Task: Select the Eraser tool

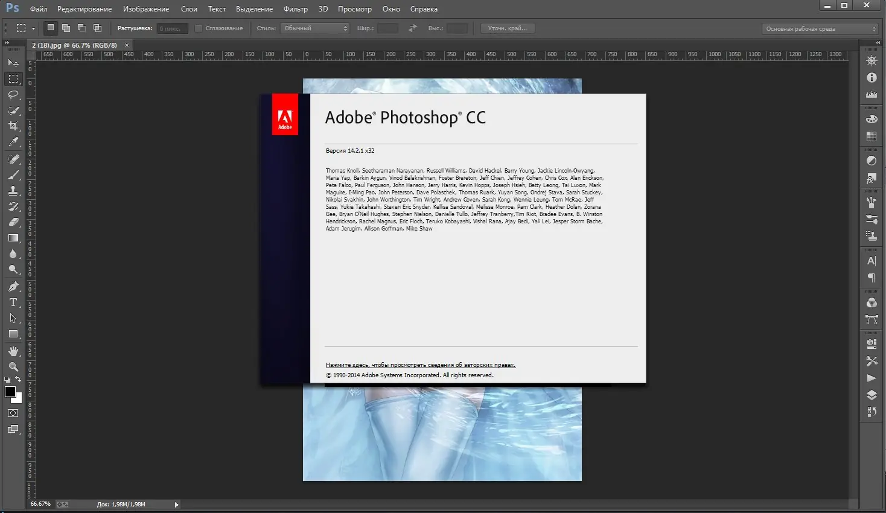Action: (13, 222)
